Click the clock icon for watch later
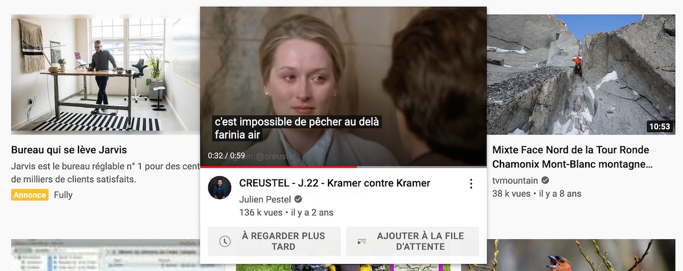683x271 pixels. [225, 241]
